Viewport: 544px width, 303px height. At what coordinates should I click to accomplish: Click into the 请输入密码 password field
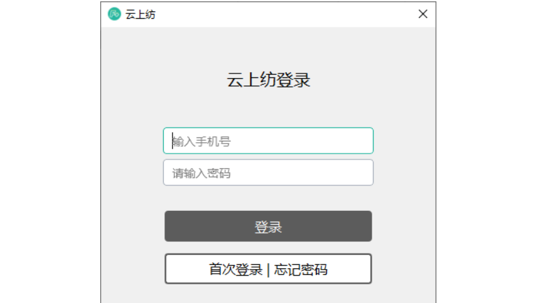pos(268,172)
